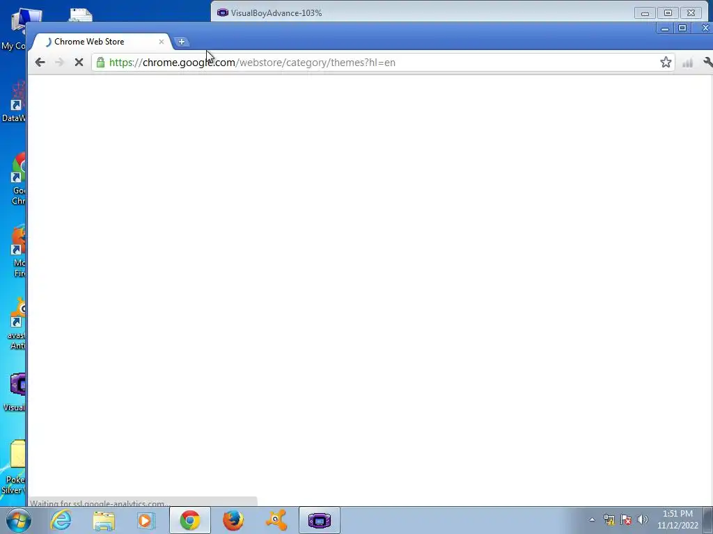This screenshot has height=534, width=713.
Task: Click the Show Desktop strip
Action: [x=708, y=520]
